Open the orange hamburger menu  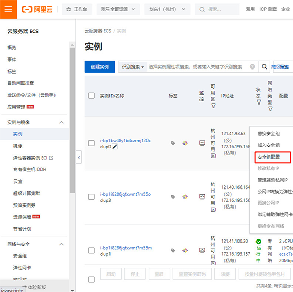click(x=8, y=9)
